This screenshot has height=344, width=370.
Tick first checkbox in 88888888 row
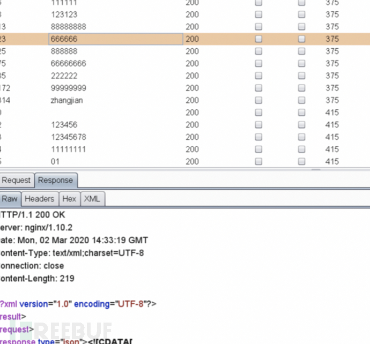coord(258,27)
